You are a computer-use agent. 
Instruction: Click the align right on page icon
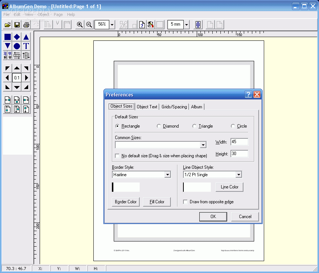(26, 100)
